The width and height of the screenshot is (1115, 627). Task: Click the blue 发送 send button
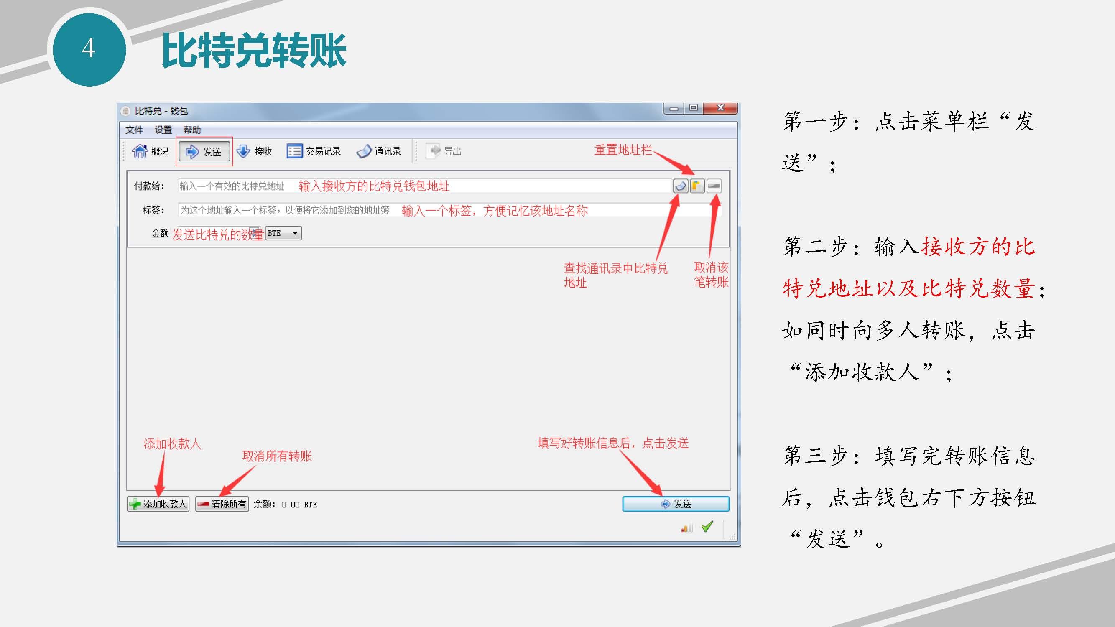(x=676, y=504)
